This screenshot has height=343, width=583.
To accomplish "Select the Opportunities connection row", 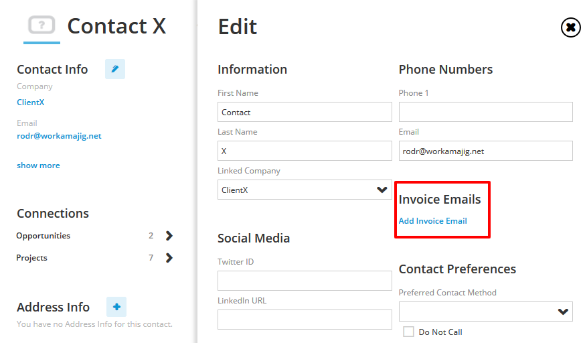I will (x=95, y=236).
